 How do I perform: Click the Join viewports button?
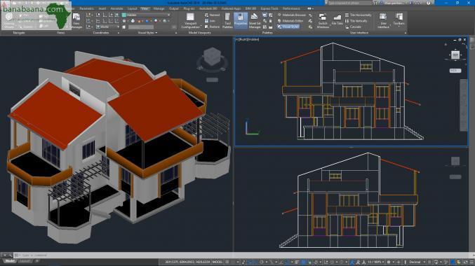point(210,21)
